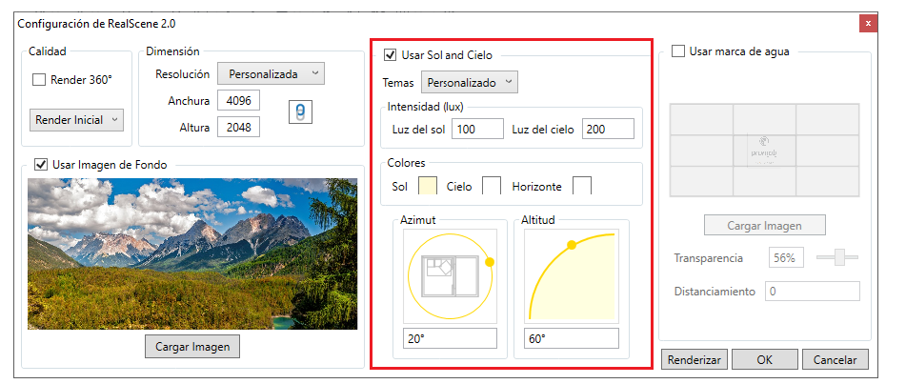This screenshot has width=906, height=384.
Task: Open the Sol color swatch
Action: click(428, 186)
